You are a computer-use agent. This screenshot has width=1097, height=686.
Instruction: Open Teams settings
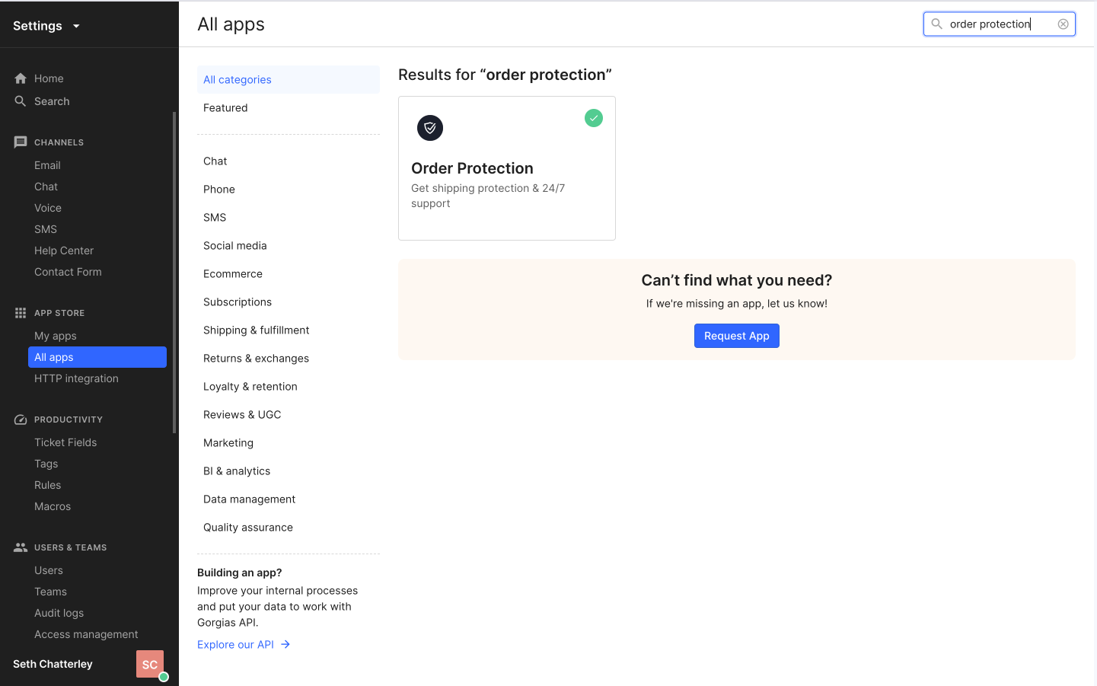tap(50, 592)
